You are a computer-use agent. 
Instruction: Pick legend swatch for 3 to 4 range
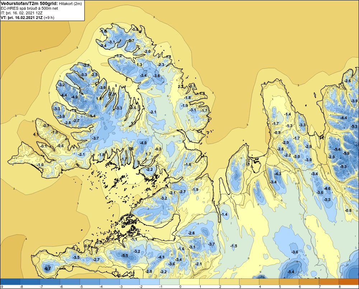coord(249,282)
